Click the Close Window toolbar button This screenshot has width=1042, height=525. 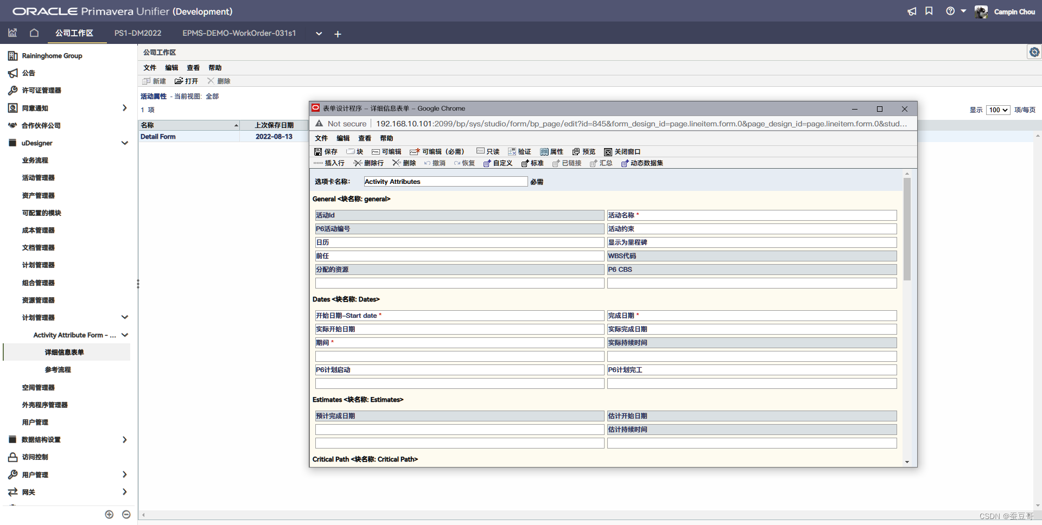[622, 152]
